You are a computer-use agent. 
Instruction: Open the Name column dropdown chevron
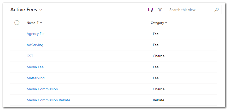pos(41,23)
